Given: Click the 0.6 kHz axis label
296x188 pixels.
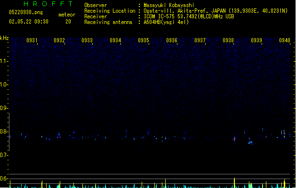Looking at the screenshot, I should click(4, 179).
